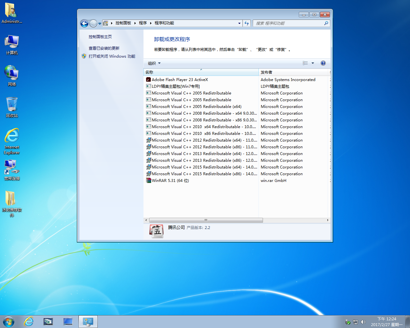The height and width of the screenshot is (328, 410).
Task: Click the shield icon beside Windows 功能
Action: [84, 56]
